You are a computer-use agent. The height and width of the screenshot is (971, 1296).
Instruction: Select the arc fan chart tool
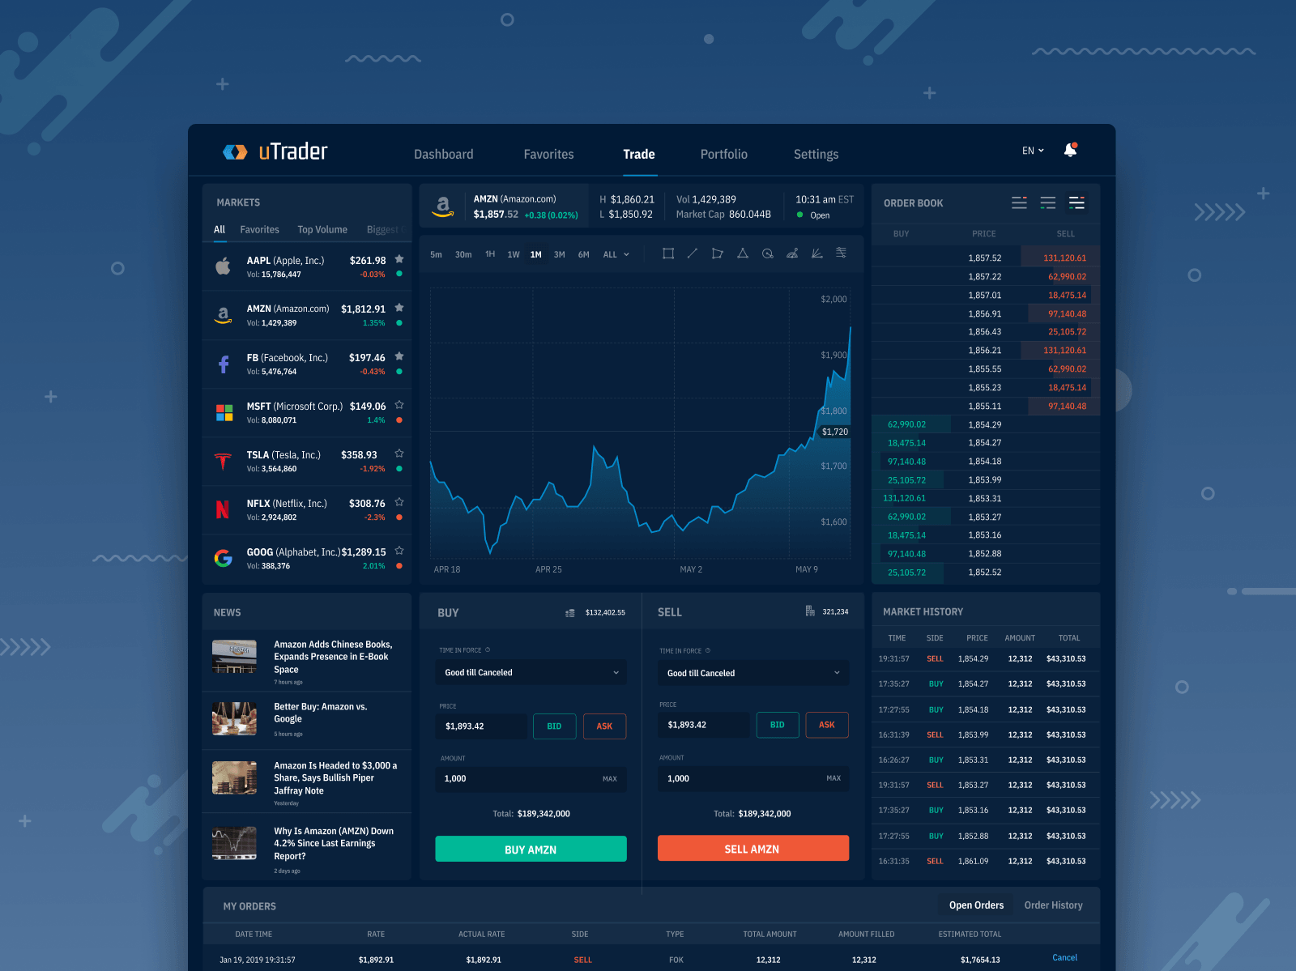[792, 253]
